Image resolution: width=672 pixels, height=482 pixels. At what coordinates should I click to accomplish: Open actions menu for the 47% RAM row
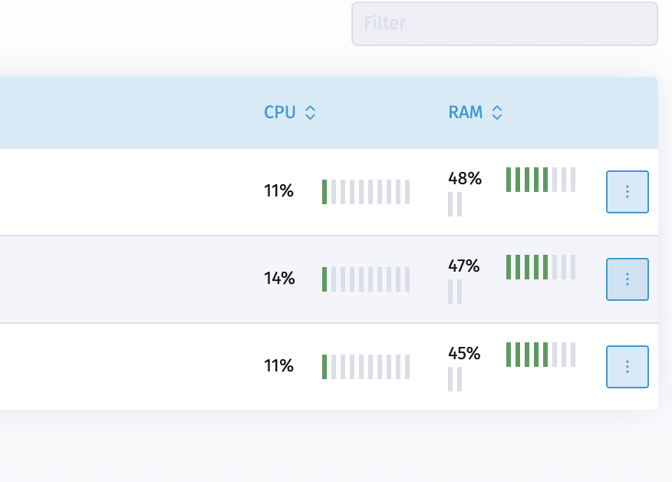click(627, 279)
